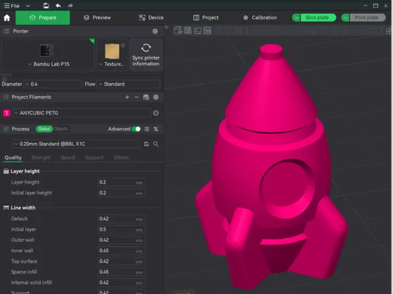Select the Quality settings tab
Screen dimensions: 393x294
coord(13,157)
